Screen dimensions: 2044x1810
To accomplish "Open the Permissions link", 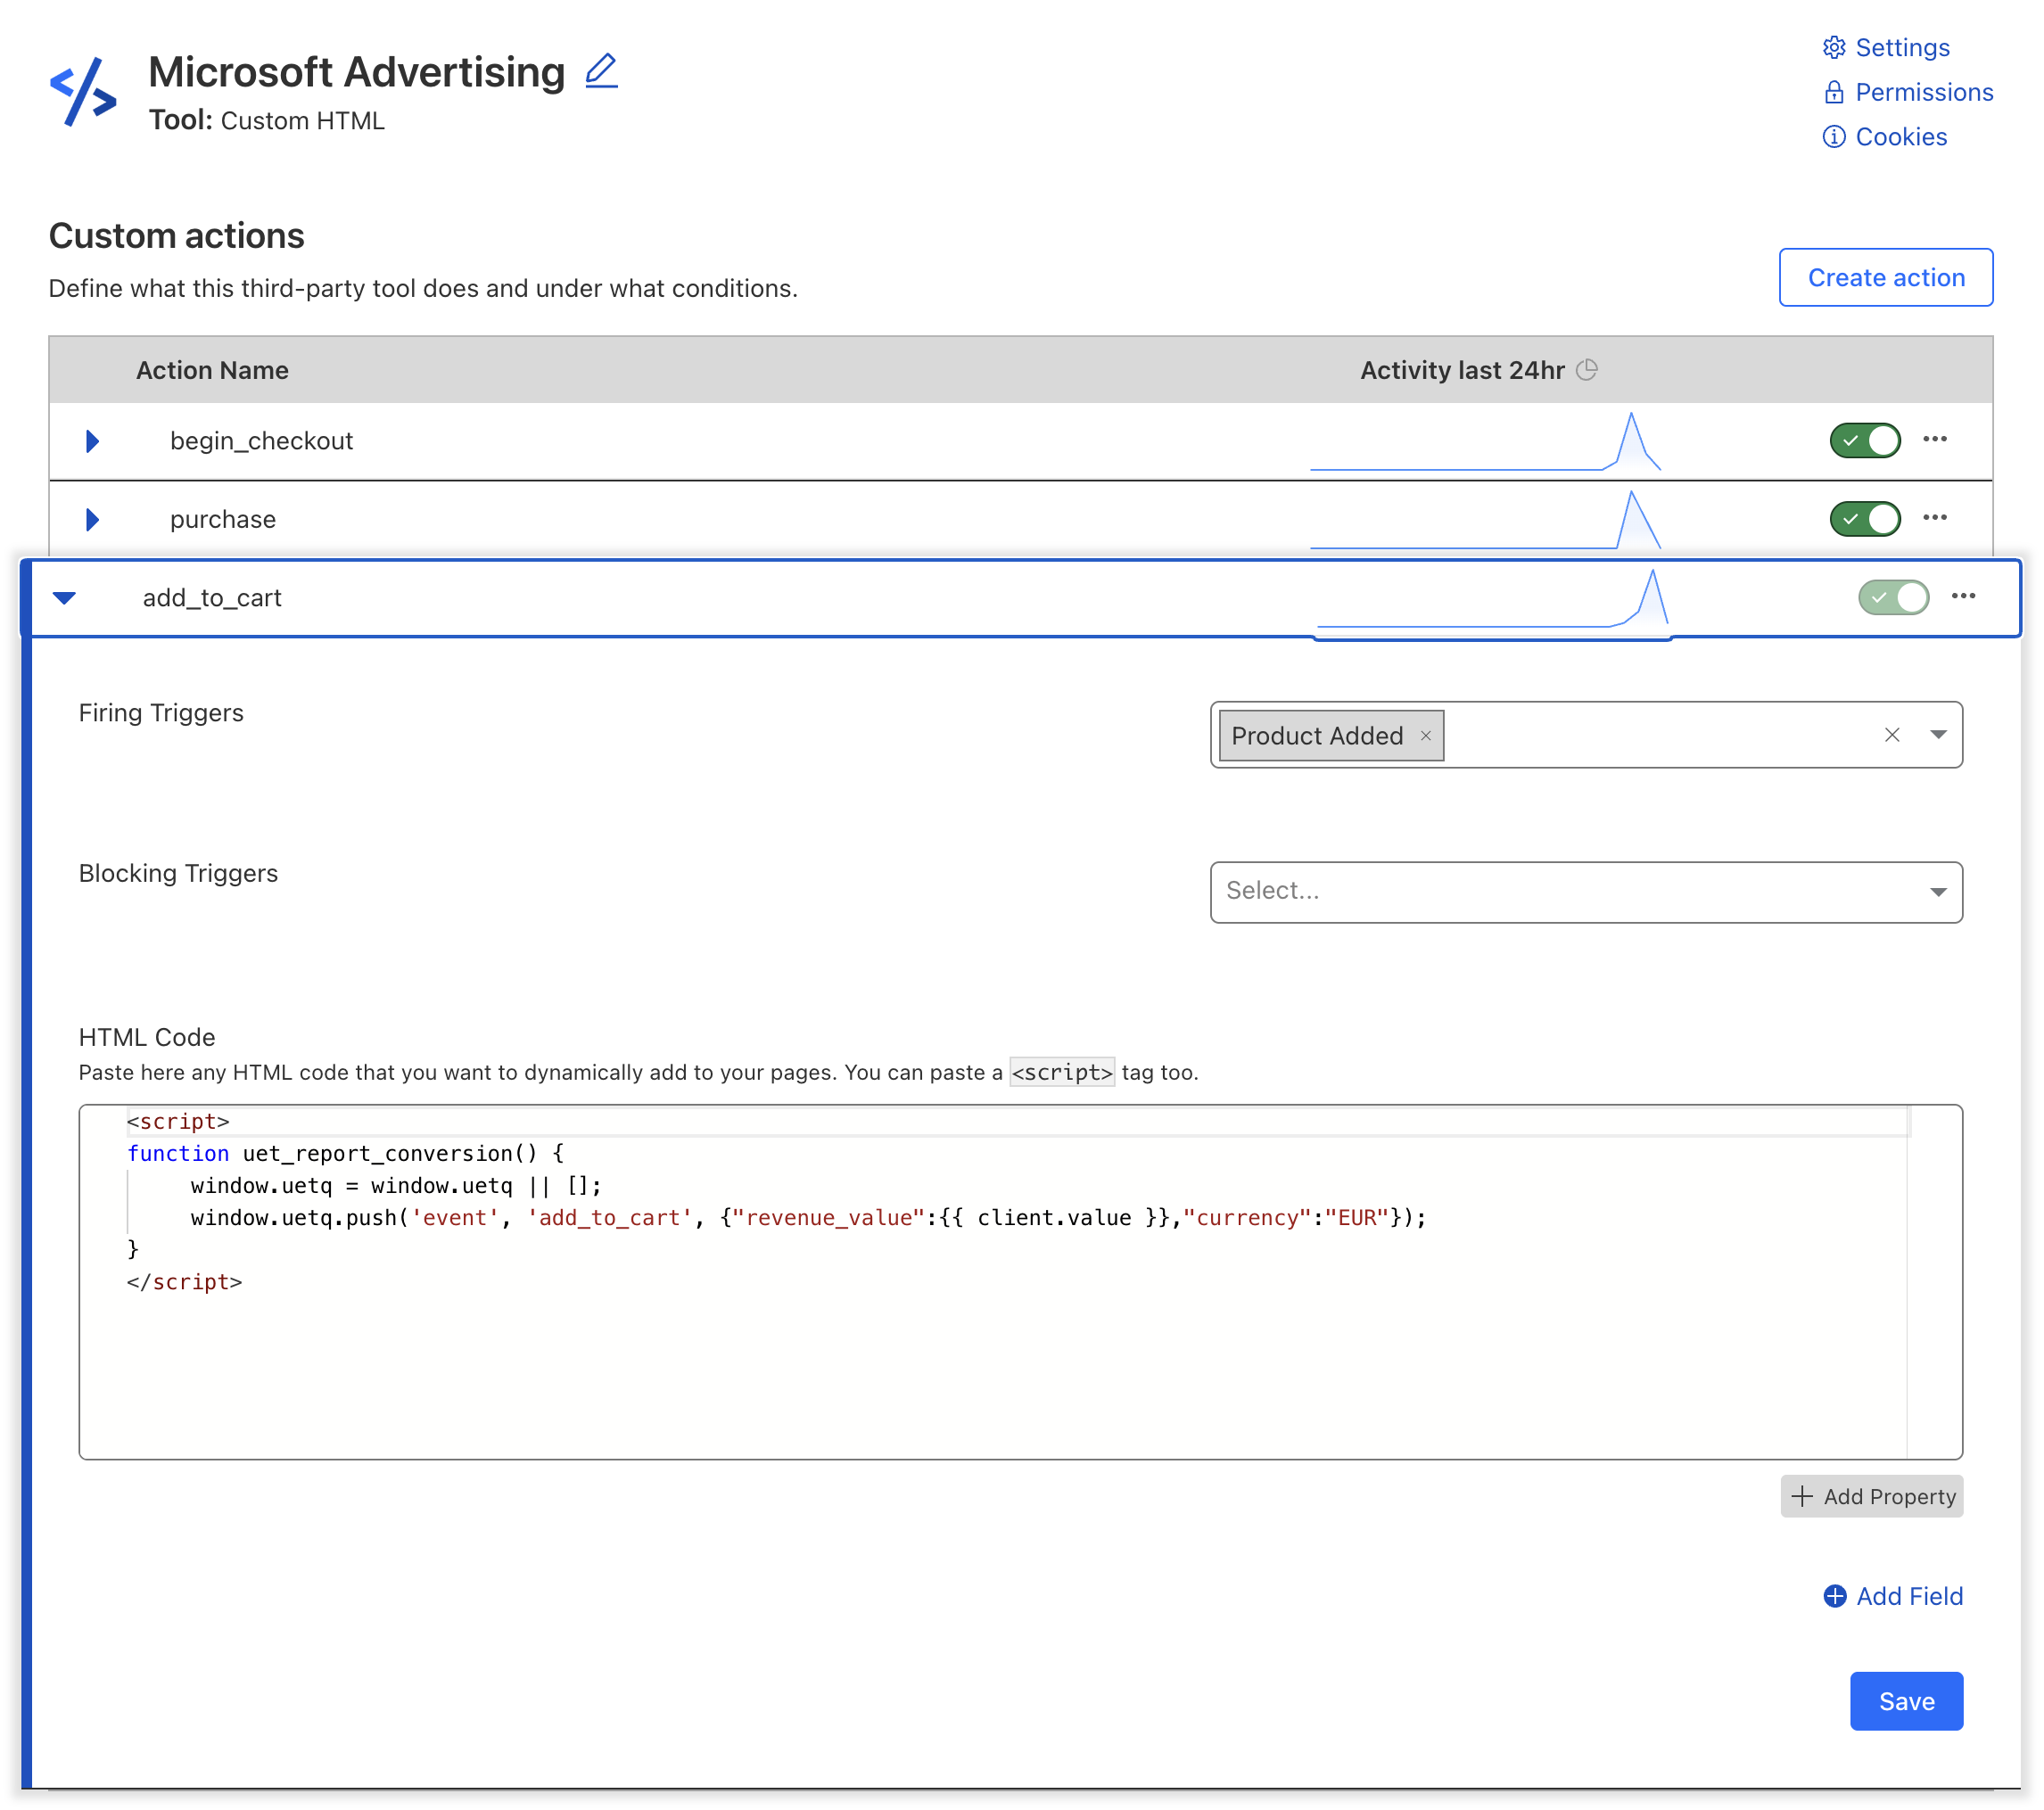I will 1908,92.
